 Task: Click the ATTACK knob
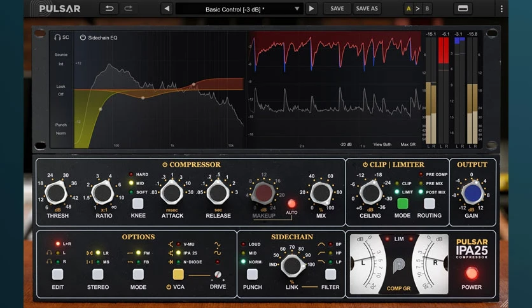click(172, 193)
